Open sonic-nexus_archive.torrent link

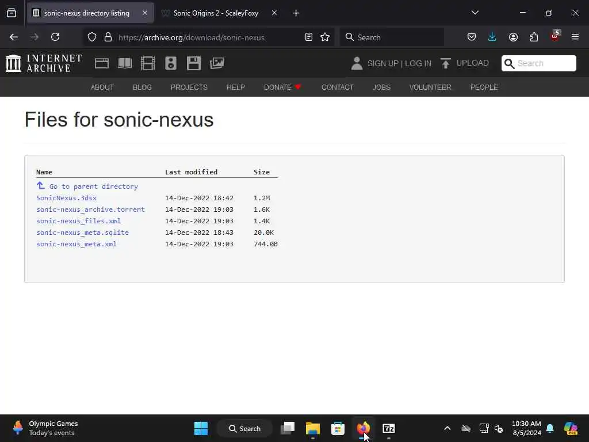[90, 209]
